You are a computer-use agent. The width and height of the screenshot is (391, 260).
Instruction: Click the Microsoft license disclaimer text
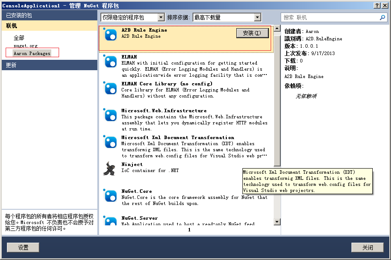(x=49, y=222)
